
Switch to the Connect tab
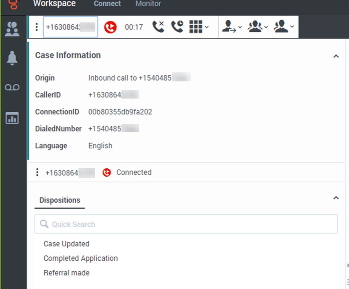107,4
